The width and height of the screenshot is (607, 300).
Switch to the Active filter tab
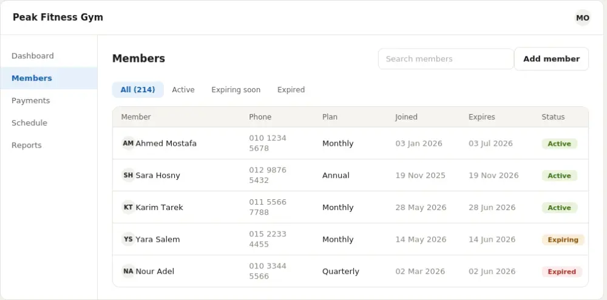coord(183,90)
